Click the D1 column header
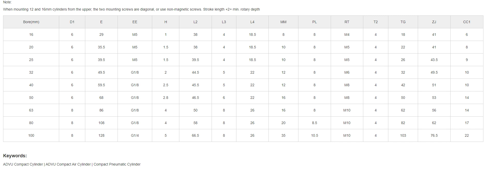 [72, 22]
